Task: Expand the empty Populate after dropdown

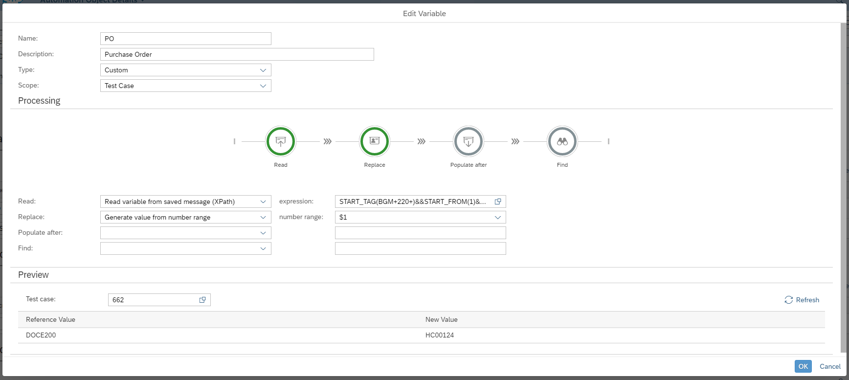Action: pyautogui.click(x=263, y=233)
